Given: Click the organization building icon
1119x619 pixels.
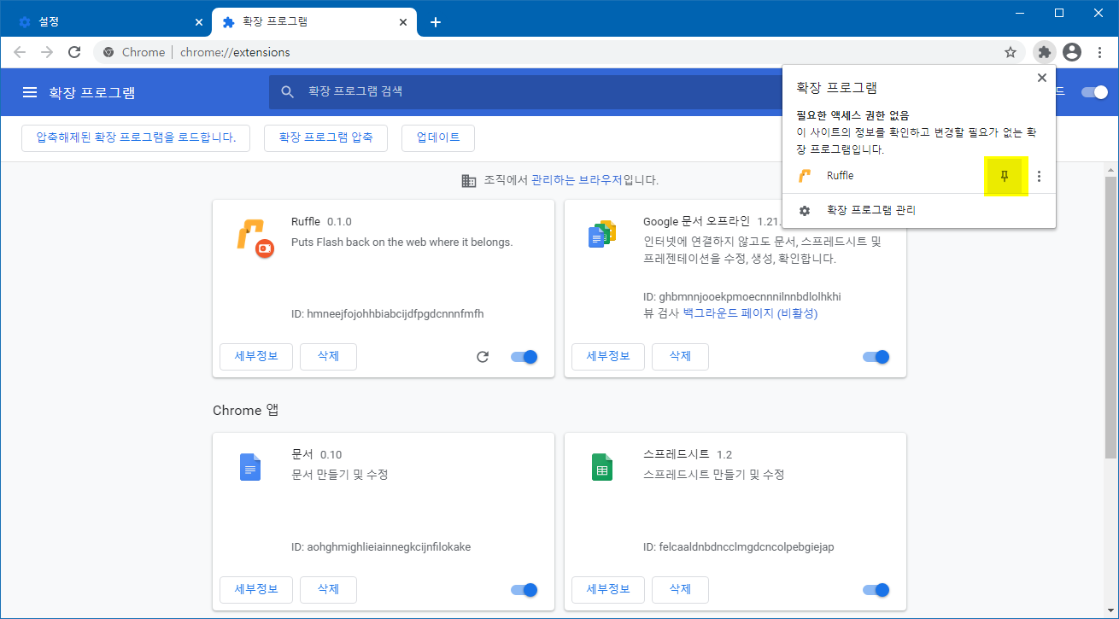Looking at the screenshot, I should (468, 180).
